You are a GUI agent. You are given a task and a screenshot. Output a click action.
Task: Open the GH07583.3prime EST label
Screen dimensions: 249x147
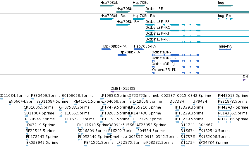74,107
